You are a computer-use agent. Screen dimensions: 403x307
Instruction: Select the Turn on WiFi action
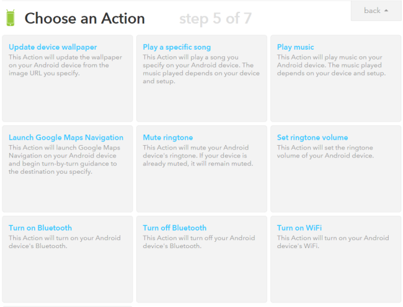tap(299, 228)
